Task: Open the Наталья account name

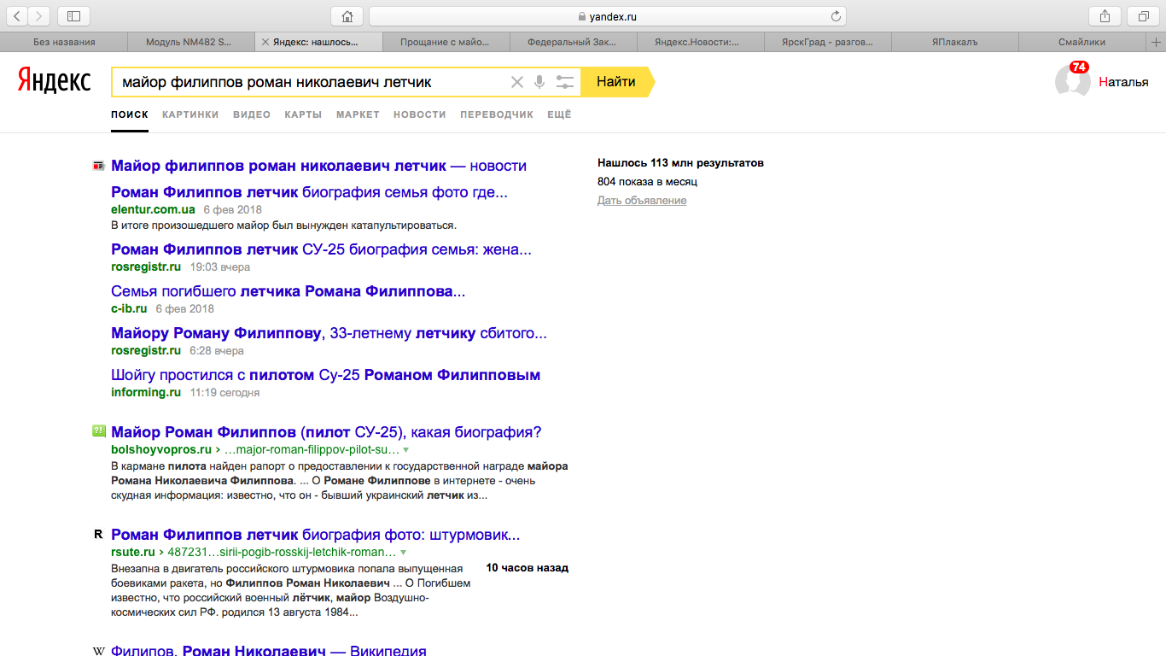Action: pos(1123,82)
